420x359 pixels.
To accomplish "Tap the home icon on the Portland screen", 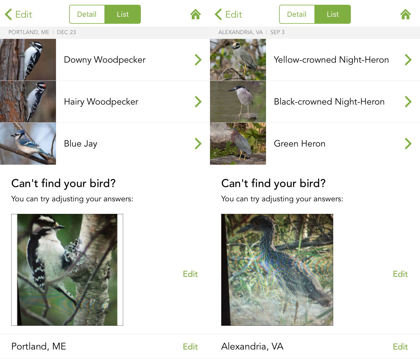I will (195, 14).
